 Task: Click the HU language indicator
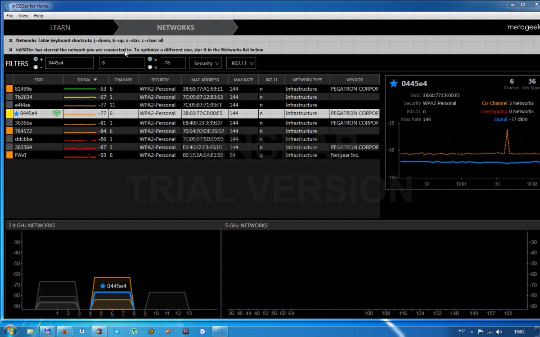coord(461,331)
